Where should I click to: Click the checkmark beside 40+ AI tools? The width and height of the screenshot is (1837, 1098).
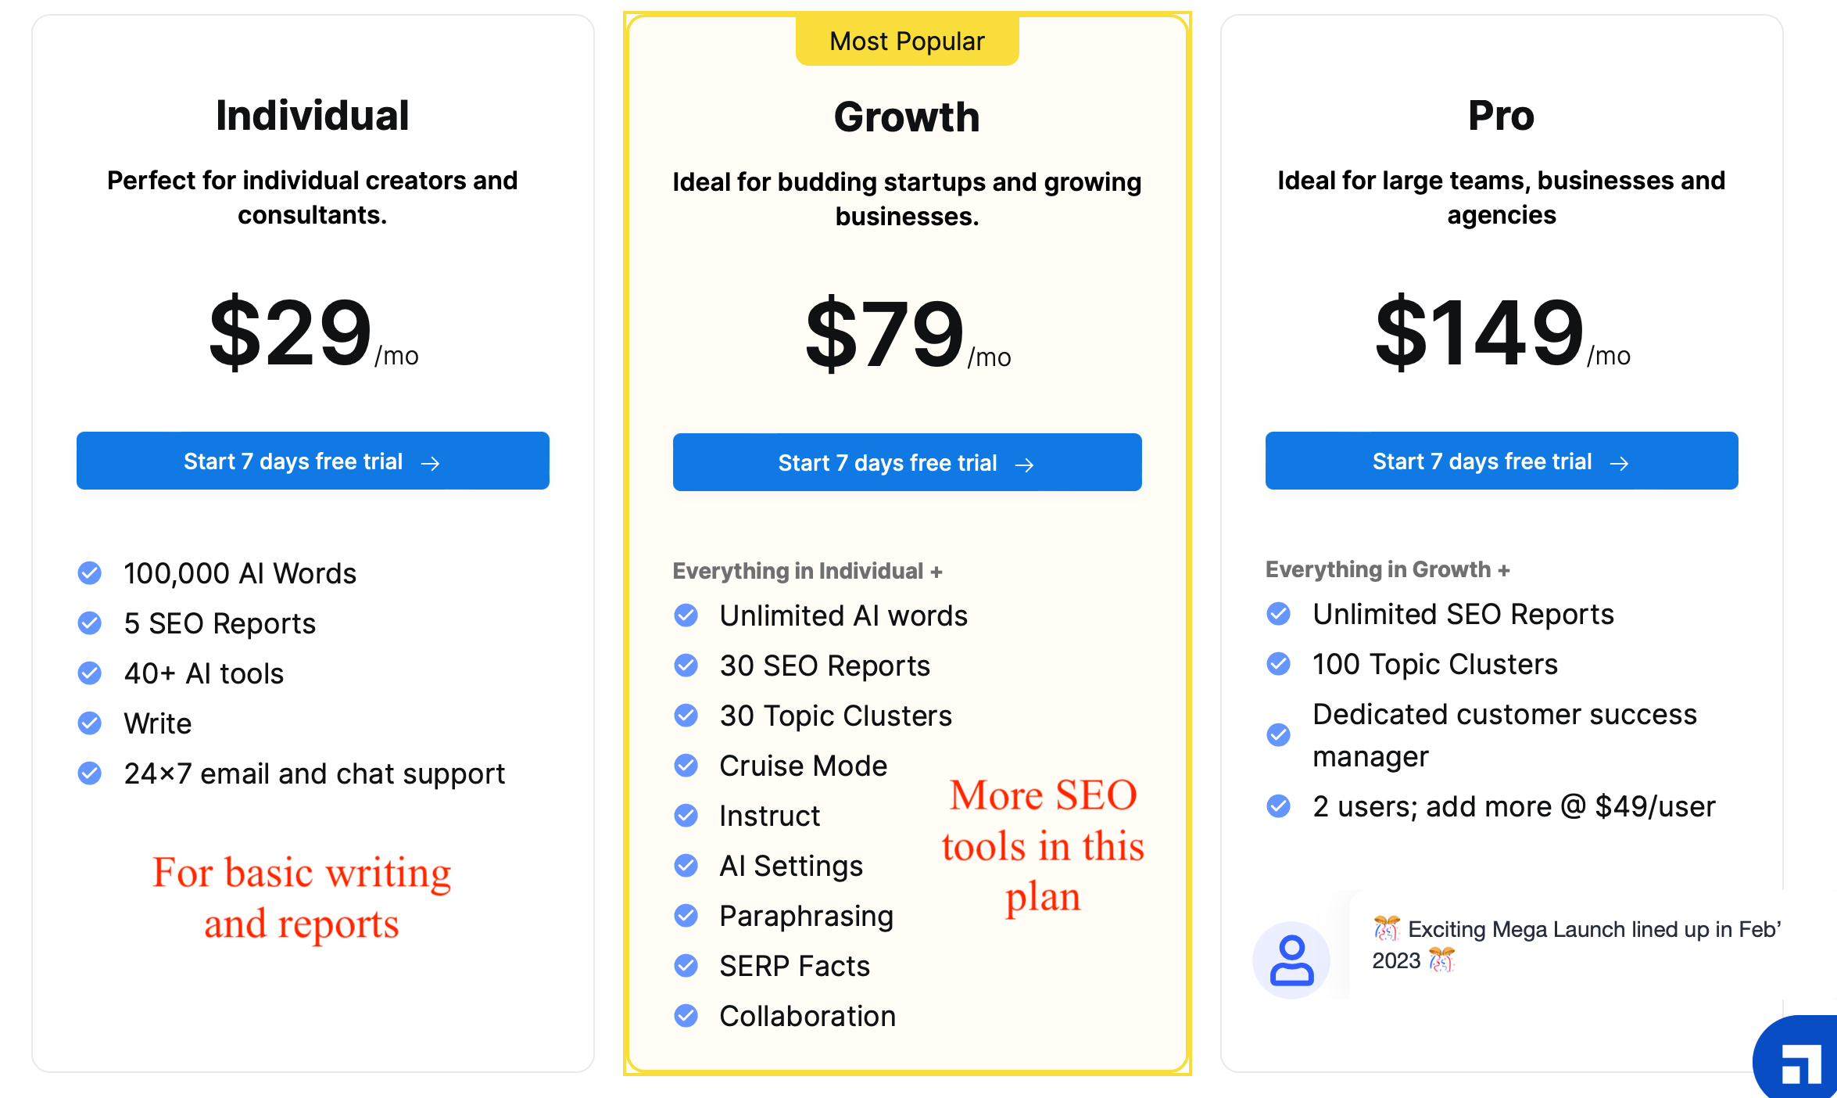tap(90, 673)
